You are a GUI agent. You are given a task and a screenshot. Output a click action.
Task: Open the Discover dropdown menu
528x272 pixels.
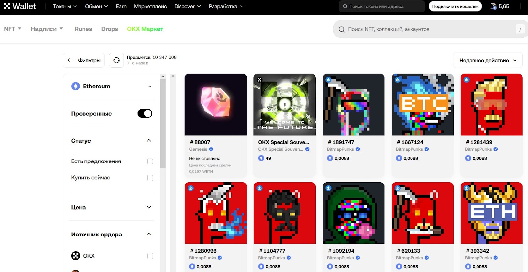(187, 6)
